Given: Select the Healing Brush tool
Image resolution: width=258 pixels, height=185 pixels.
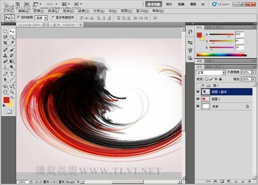Looking at the screenshot, I should click(x=5, y=50).
